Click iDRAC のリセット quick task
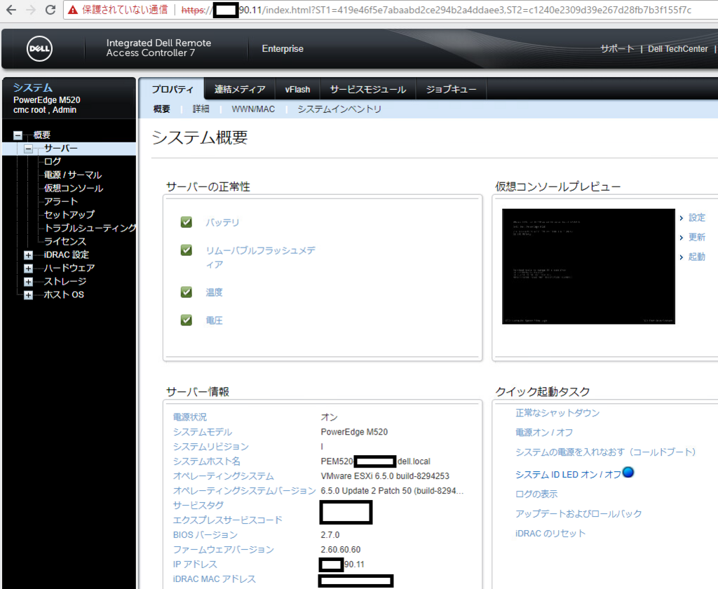 tap(550, 533)
